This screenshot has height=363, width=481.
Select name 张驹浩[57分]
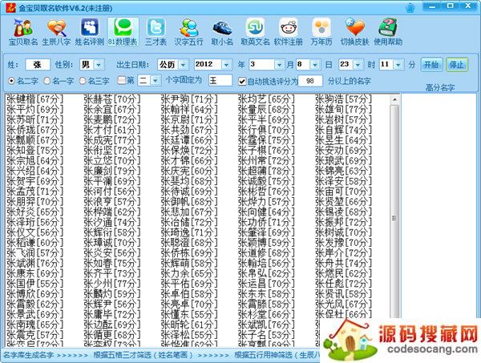[343, 99]
